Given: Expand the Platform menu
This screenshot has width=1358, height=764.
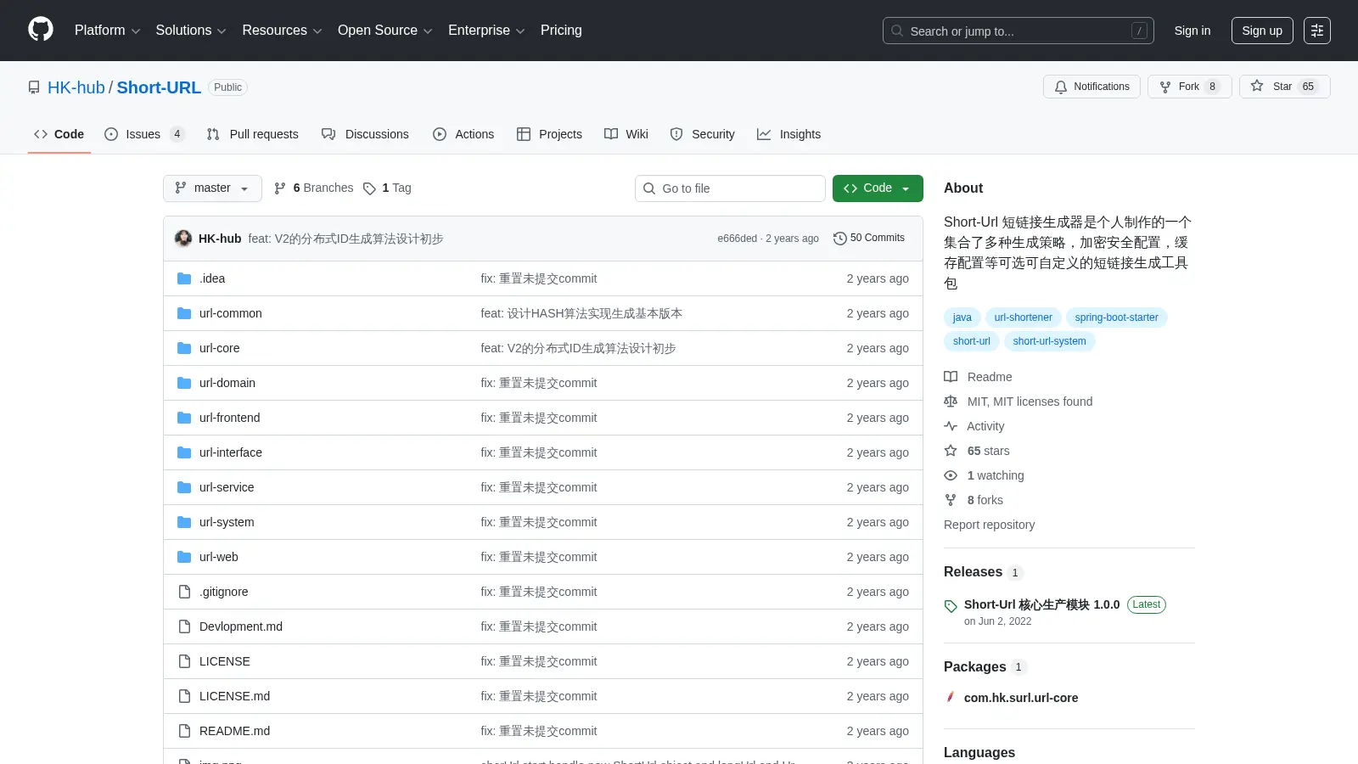Looking at the screenshot, I should (107, 31).
